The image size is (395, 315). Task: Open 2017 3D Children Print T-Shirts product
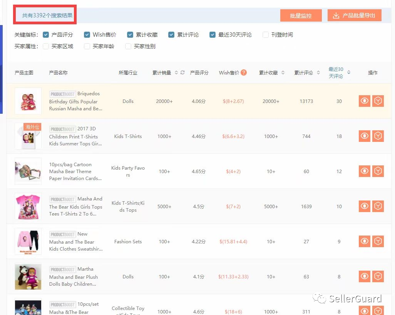75,136
